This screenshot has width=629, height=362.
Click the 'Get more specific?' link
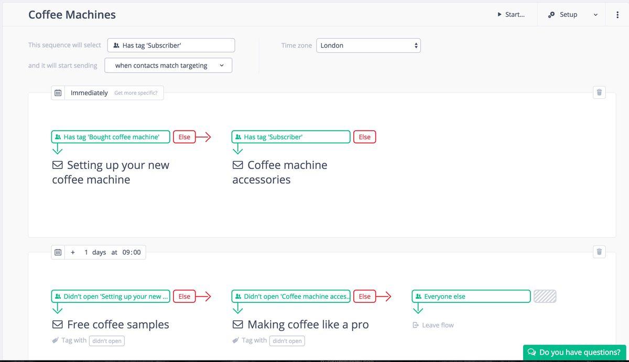tap(136, 93)
